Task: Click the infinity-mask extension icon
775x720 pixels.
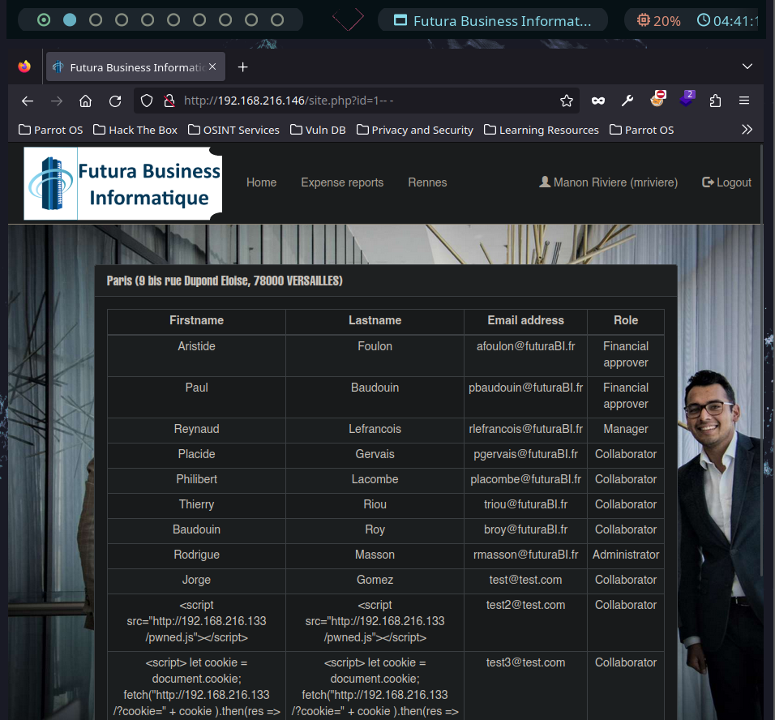Action: point(598,101)
